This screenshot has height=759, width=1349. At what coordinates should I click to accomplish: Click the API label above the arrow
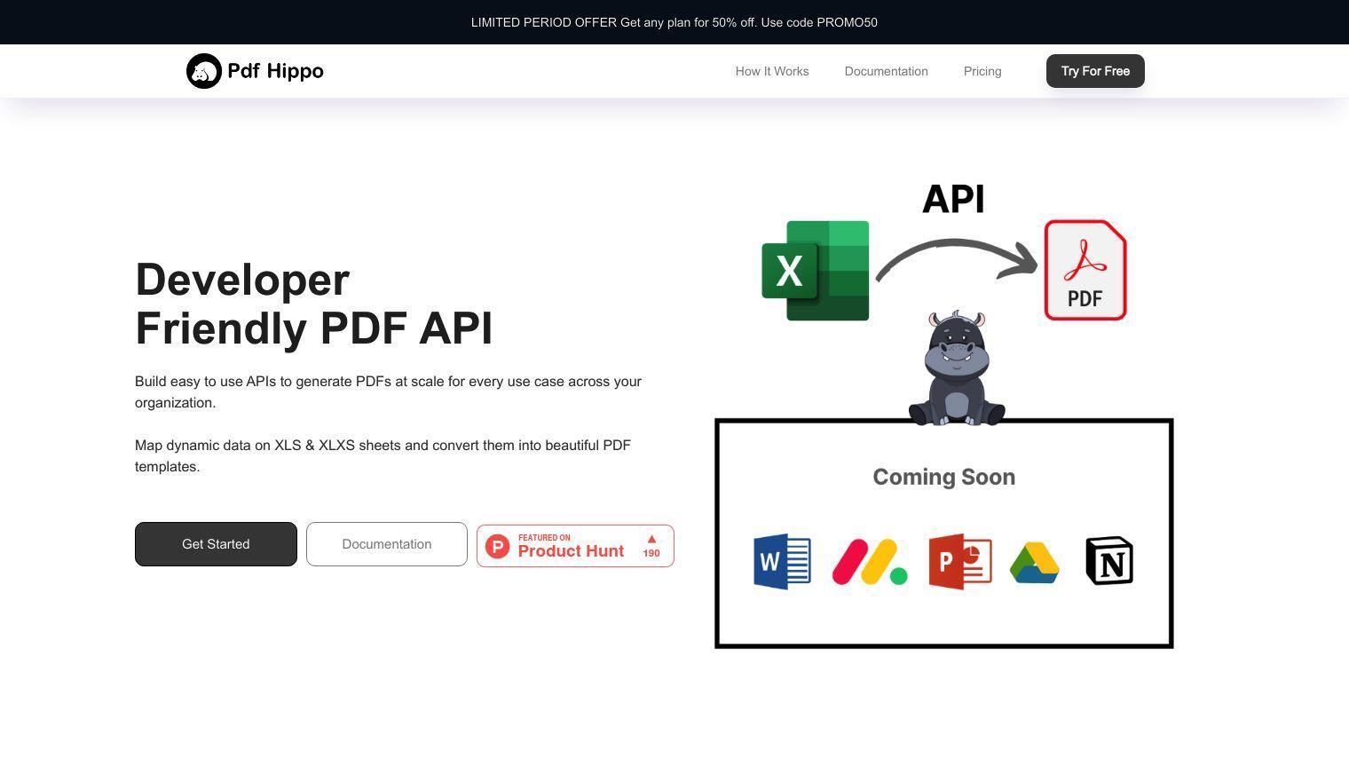tap(953, 199)
